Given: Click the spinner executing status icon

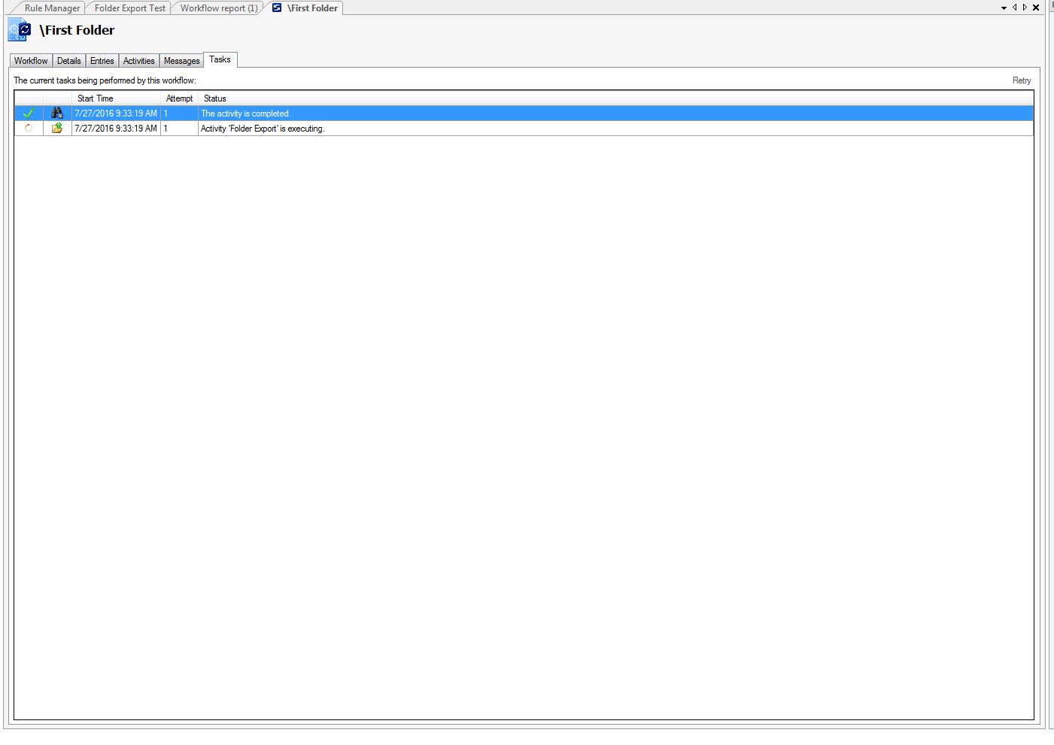Looking at the screenshot, I should (x=29, y=129).
